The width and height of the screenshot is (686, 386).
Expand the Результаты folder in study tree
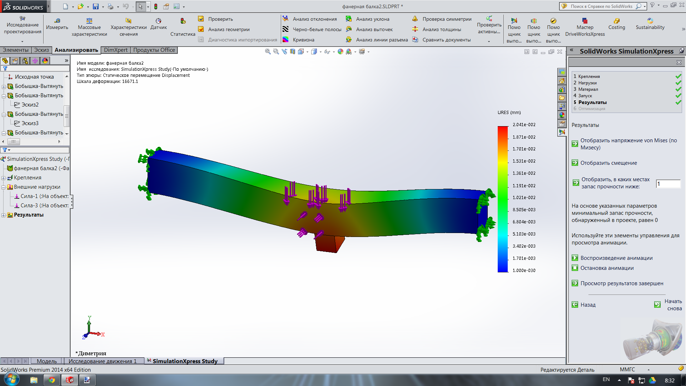4,215
